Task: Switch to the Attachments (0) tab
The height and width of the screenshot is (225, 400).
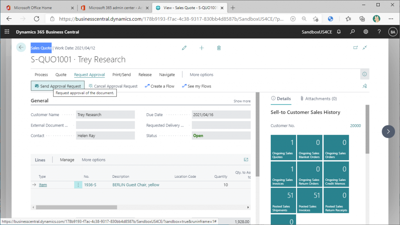Action: [318, 98]
